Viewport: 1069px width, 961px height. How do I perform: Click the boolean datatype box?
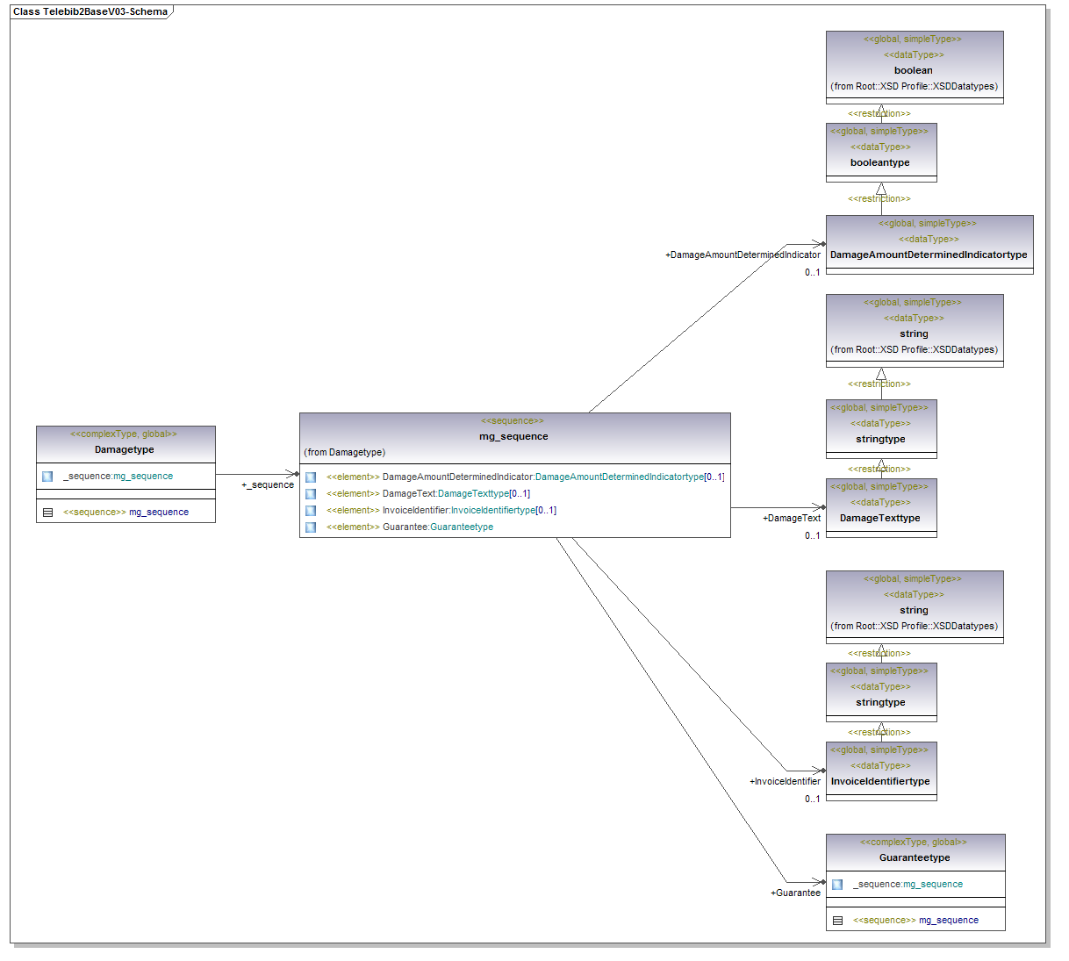point(914,70)
